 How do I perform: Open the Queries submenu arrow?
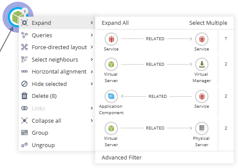click(x=92, y=35)
